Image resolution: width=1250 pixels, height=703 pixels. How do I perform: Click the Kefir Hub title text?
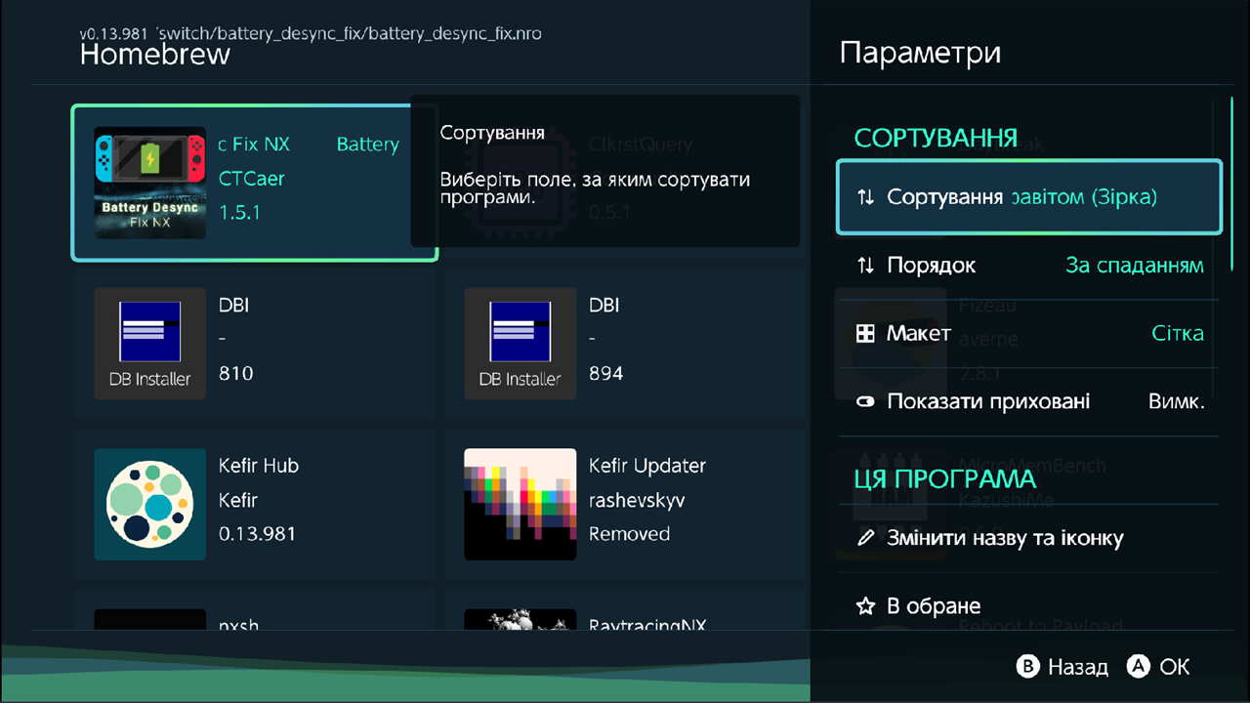259,466
